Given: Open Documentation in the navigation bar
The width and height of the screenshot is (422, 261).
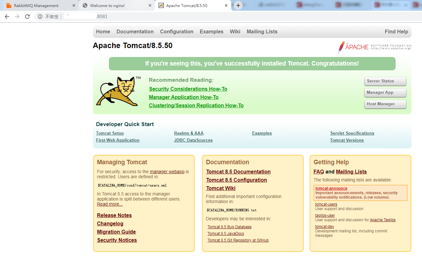Looking at the screenshot, I should coord(135,32).
